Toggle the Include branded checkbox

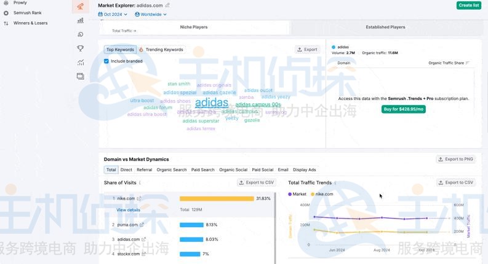[106, 61]
